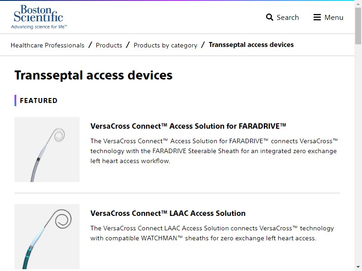Click the scrollbar up arrow
Screen dimensions: 362x271
pos(358,4)
